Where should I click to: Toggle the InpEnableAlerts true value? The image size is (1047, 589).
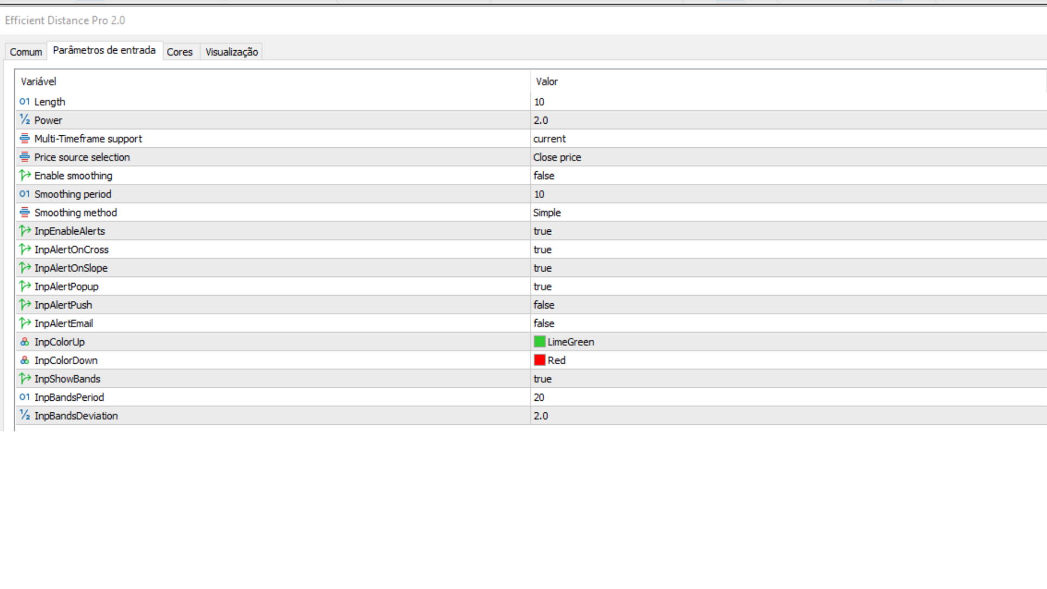pyautogui.click(x=543, y=231)
